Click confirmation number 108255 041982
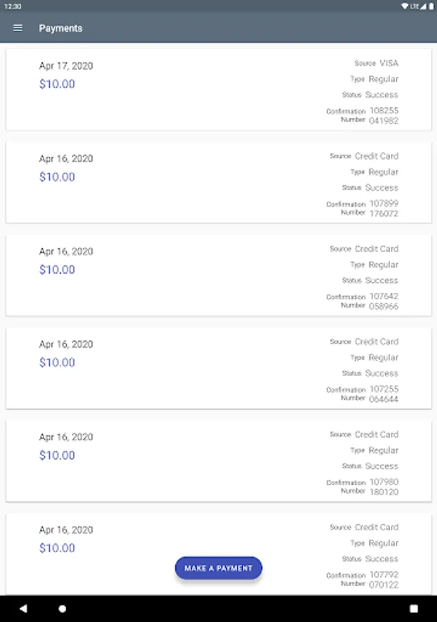Screen dimensions: 437x622 [x=383, y=115]
